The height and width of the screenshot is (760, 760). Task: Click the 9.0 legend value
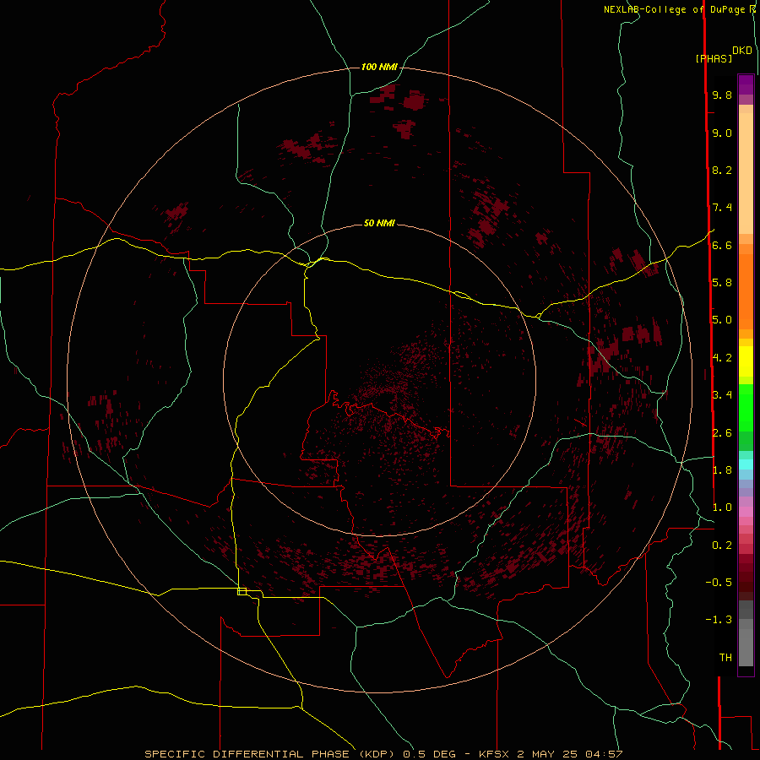[722, 133]
